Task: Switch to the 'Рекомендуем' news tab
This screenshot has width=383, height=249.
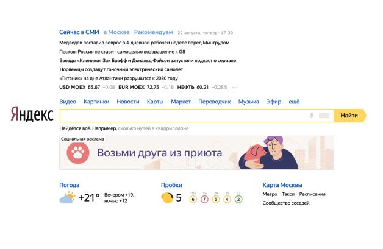Action: point(153,32)
